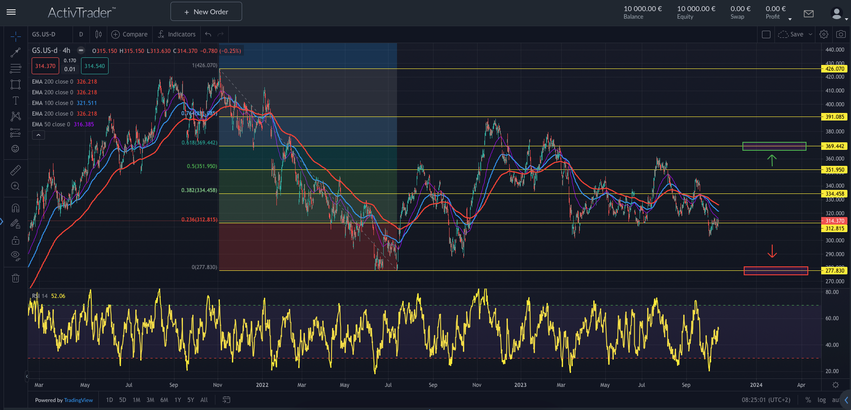Collapse the indicator legend list
The width and height of the screenshot is (851, 410).
38,135
